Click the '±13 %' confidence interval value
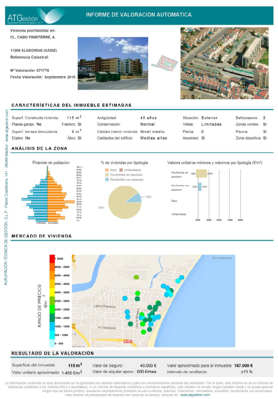The image size is (278, 399). coord(247,372)
